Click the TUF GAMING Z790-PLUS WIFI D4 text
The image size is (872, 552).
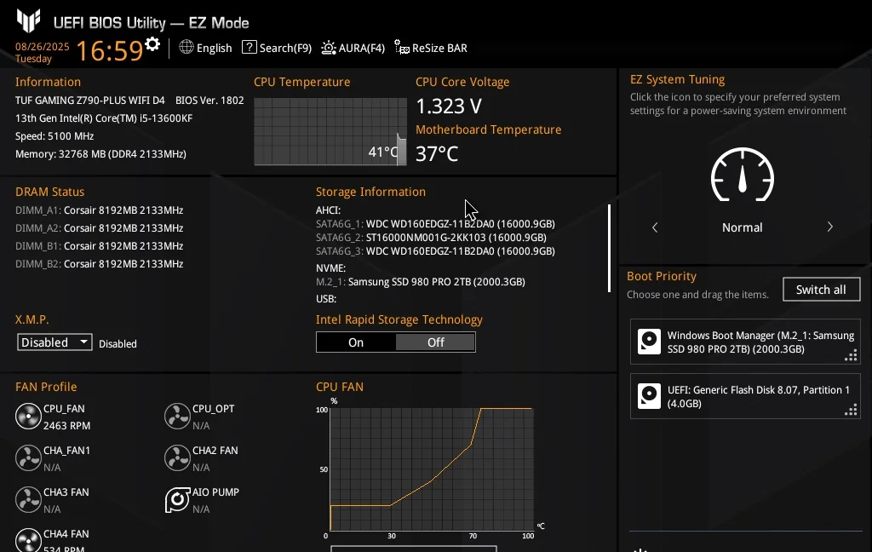pyautogui.click(x=90, y=101)
